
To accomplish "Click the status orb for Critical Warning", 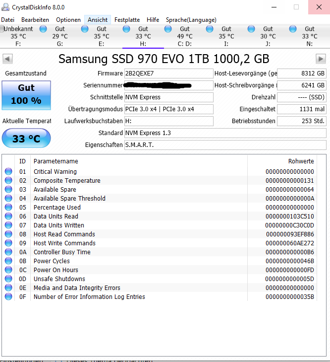I will 8,171.
